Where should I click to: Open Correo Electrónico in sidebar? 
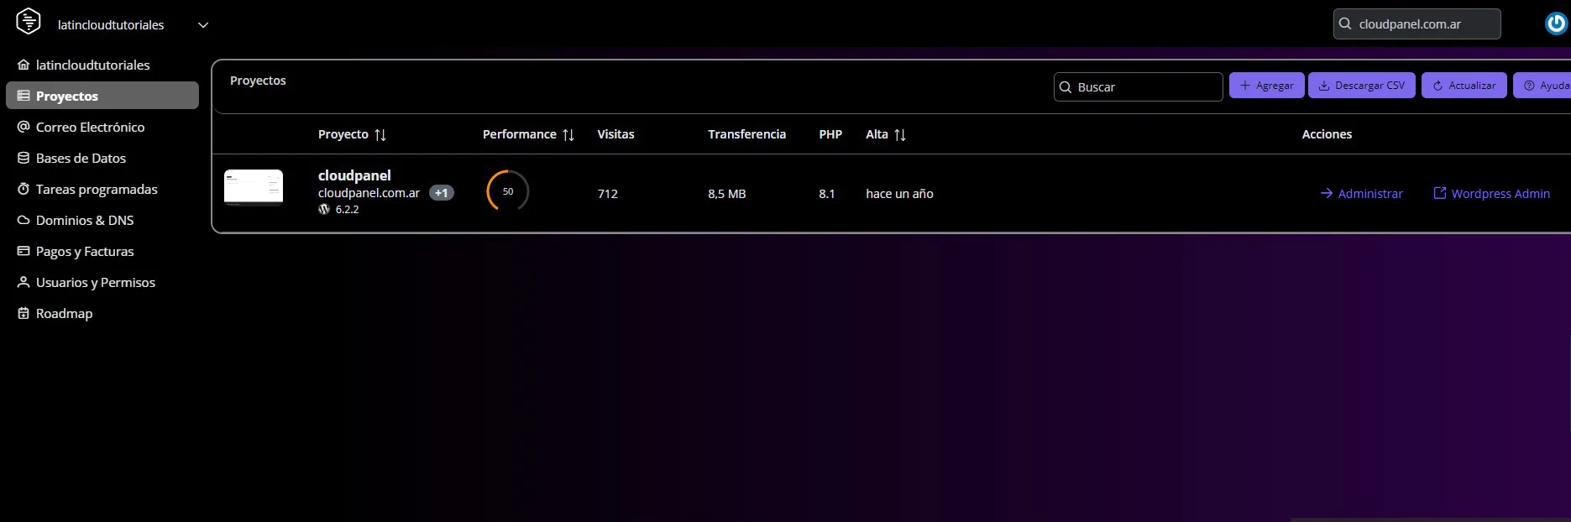[x=90, y=127]
